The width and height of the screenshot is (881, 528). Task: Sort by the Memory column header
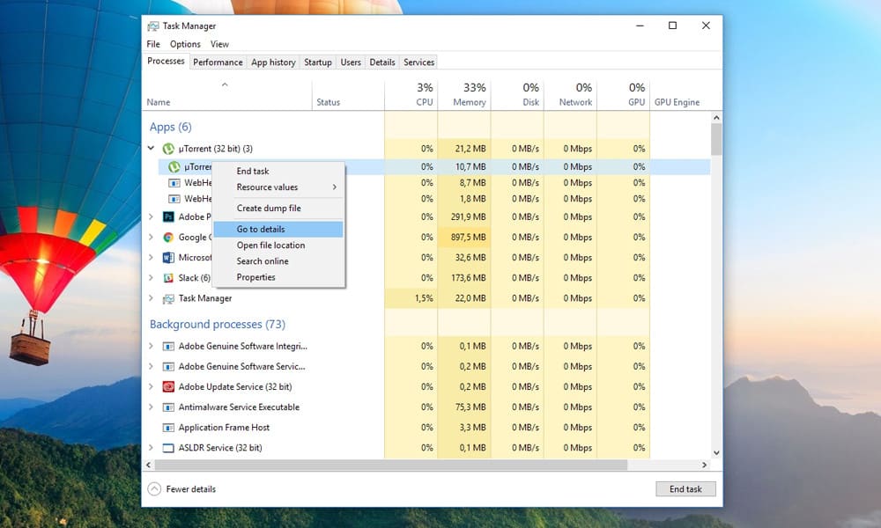tap(464, 94)
